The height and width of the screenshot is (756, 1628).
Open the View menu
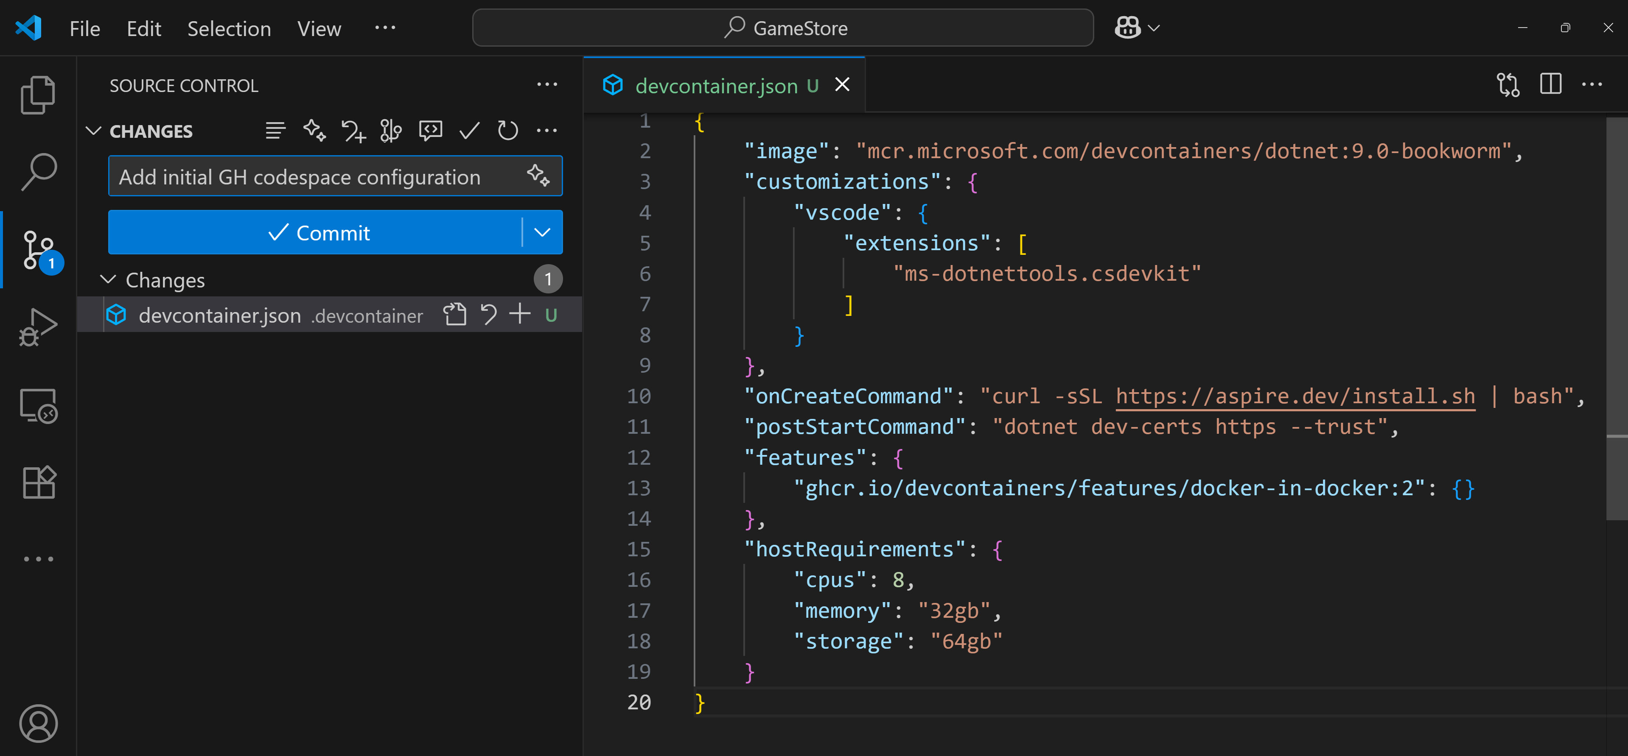[x=319, y=28]
